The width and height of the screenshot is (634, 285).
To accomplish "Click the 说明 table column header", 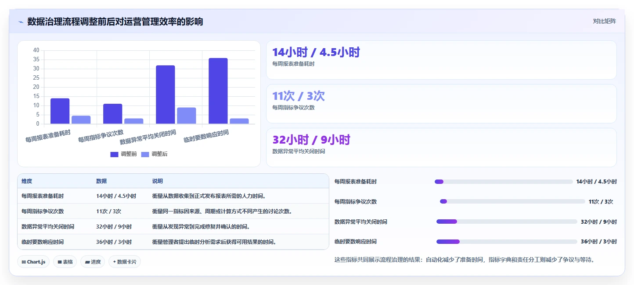I will [158, 181].
